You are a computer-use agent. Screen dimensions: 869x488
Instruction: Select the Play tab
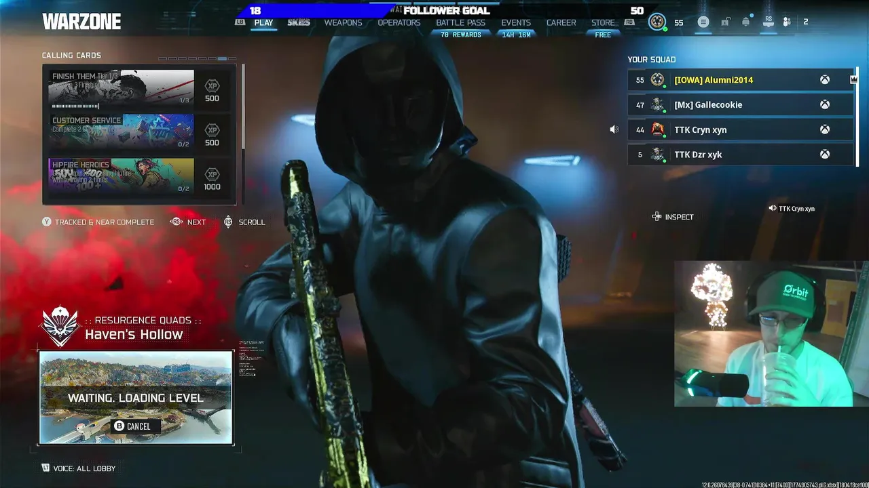coord(263,22)
